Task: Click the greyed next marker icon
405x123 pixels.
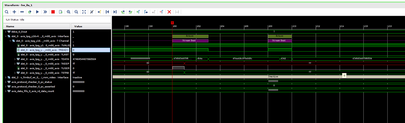Action: click(x=154, y=12)
